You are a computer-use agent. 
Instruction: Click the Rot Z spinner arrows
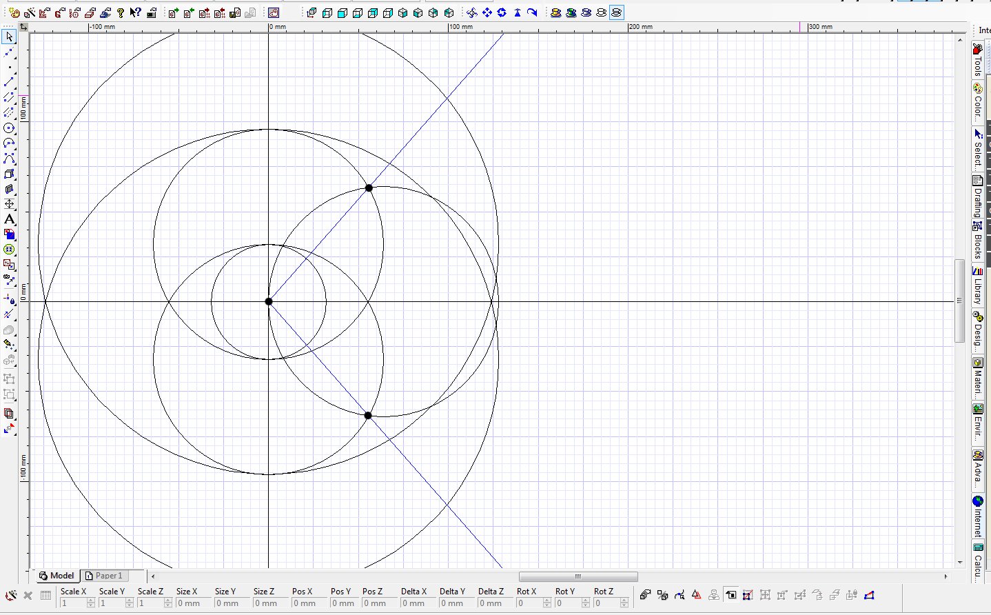click(x=624, y=603)
